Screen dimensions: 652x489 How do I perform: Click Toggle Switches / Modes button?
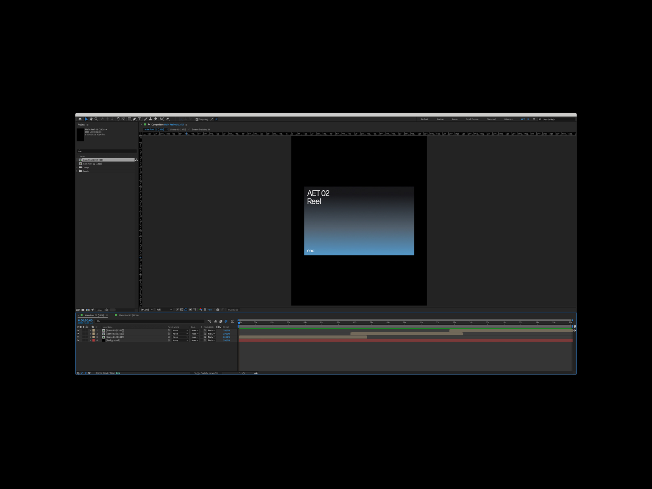point(206,373)
